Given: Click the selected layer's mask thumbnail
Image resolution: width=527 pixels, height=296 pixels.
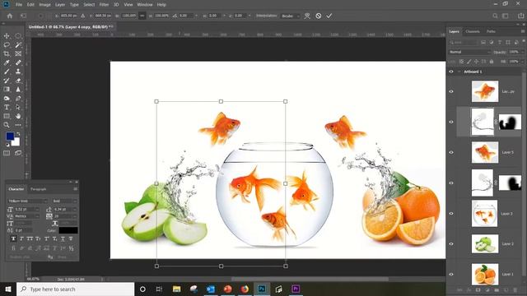Looking at the screenshot, I should click(x=510, y=122).
